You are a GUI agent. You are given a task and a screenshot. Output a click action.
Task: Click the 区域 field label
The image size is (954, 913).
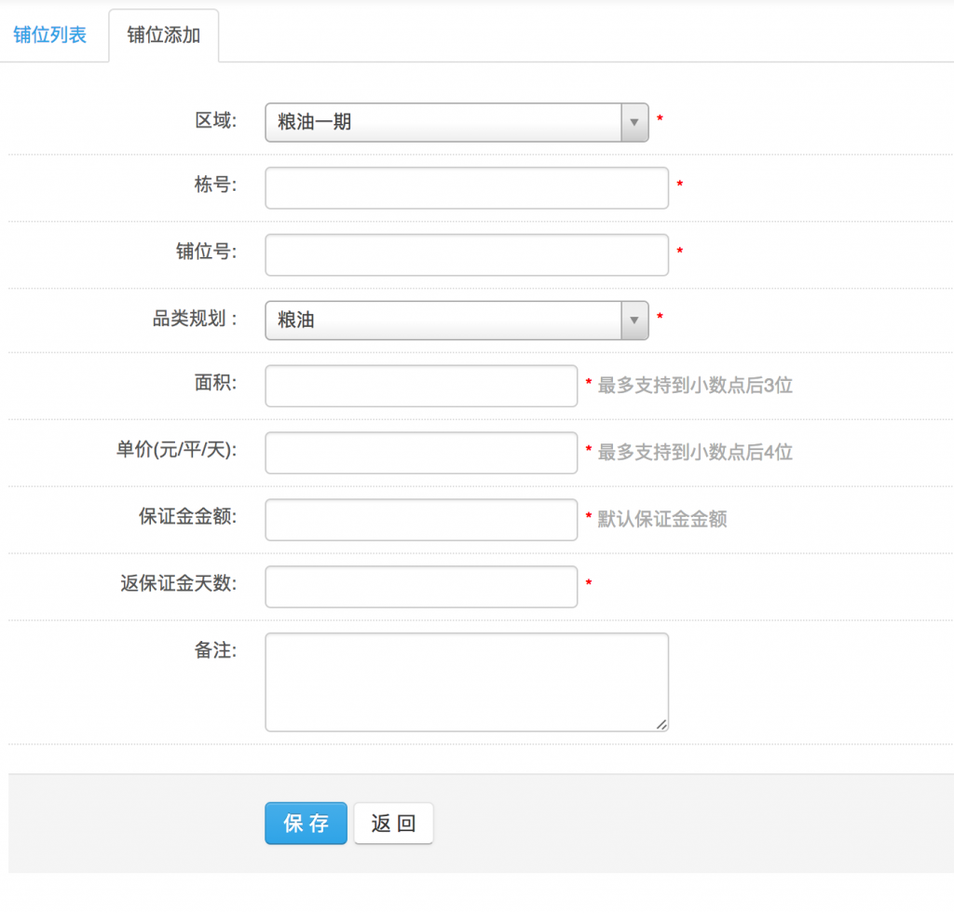(x=215, y=120)
